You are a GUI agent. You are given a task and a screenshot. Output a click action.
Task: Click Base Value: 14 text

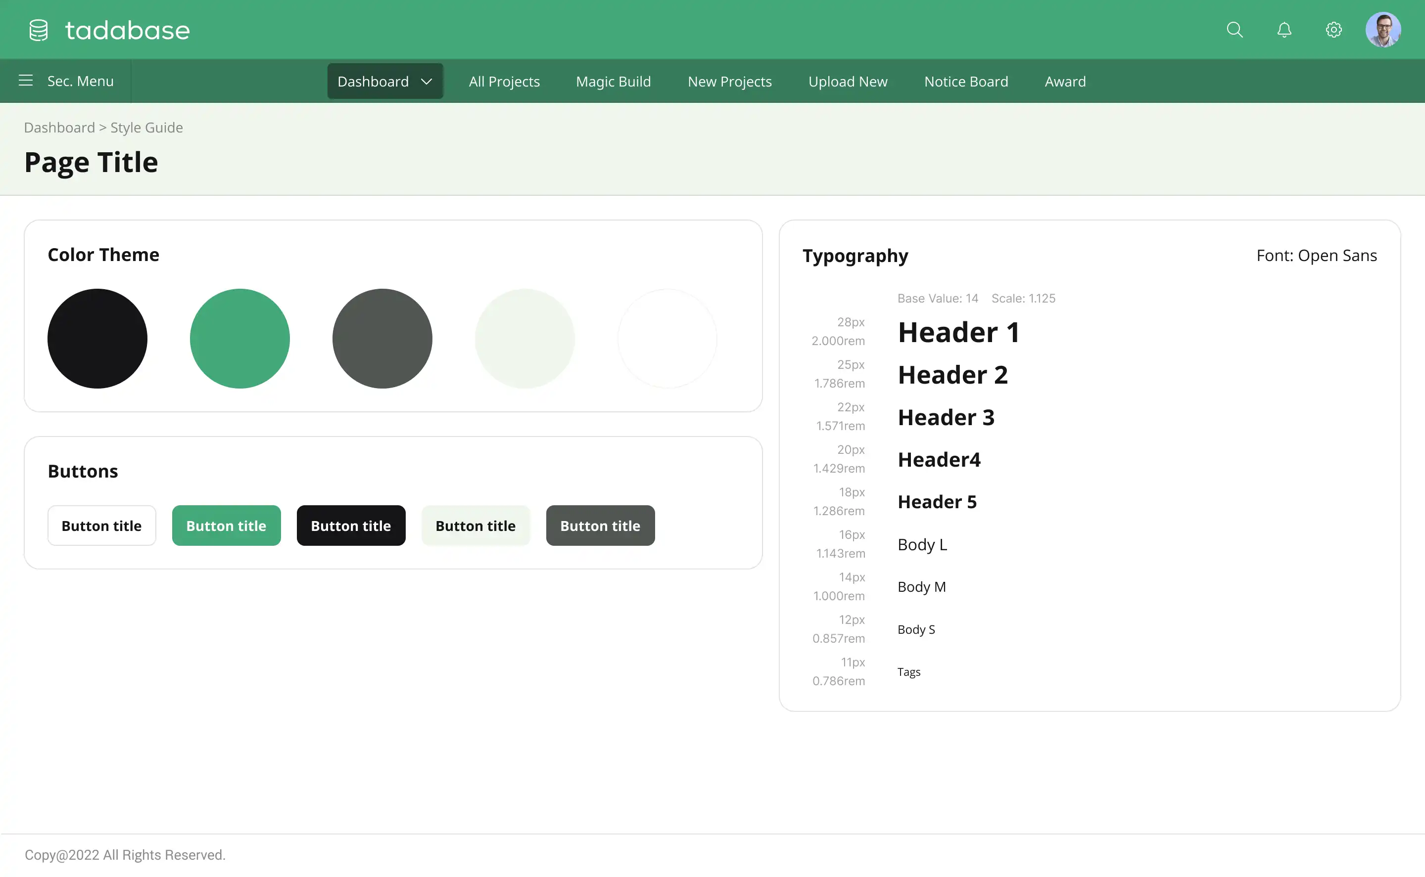(x=938, y=298)
